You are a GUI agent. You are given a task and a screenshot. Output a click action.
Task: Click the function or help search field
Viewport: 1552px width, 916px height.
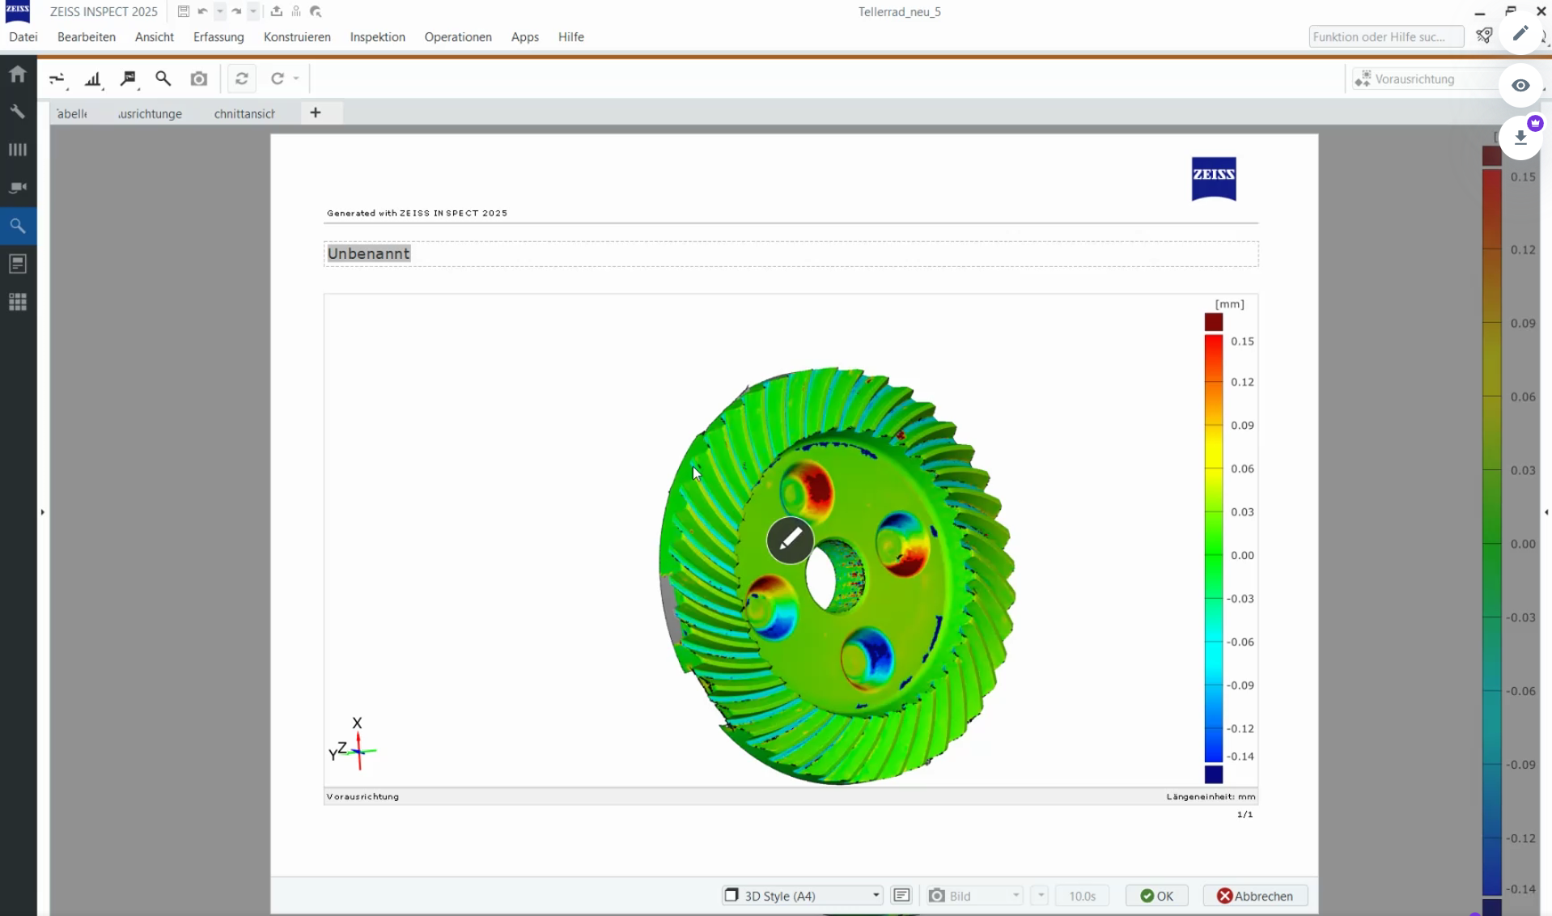1386,36
